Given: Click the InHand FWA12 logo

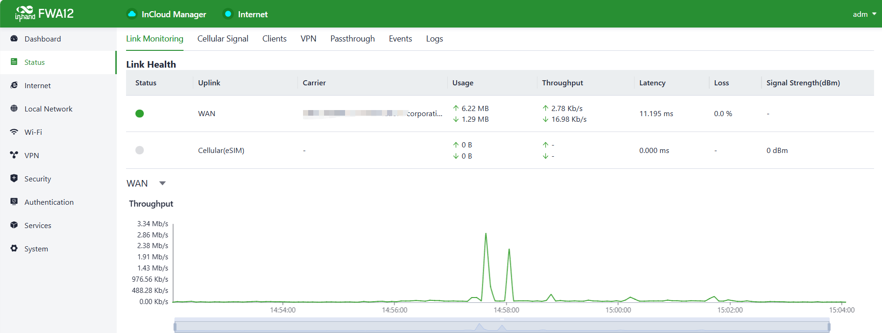Looking at the screenshot, I should coord(44,14).
